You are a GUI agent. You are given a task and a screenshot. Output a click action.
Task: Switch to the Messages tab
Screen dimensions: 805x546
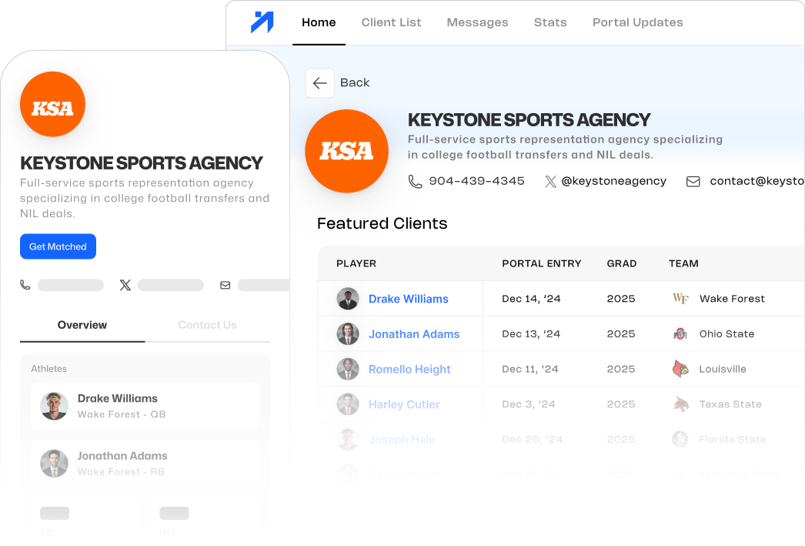pyautogui.click(x=477, y=22)
